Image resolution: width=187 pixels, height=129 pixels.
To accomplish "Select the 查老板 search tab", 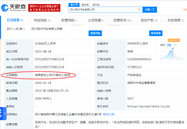I will [x=85, y=5].
